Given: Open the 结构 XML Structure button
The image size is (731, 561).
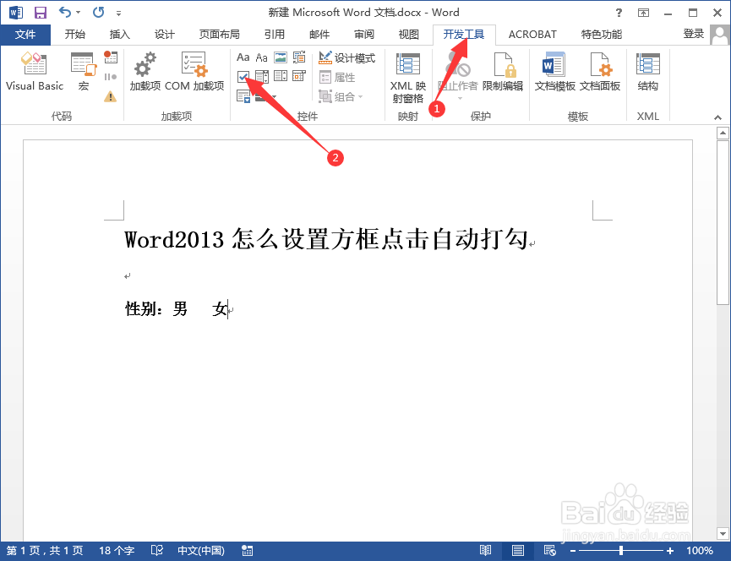Looking at the screenshot, I should click(x=647, y=71).
